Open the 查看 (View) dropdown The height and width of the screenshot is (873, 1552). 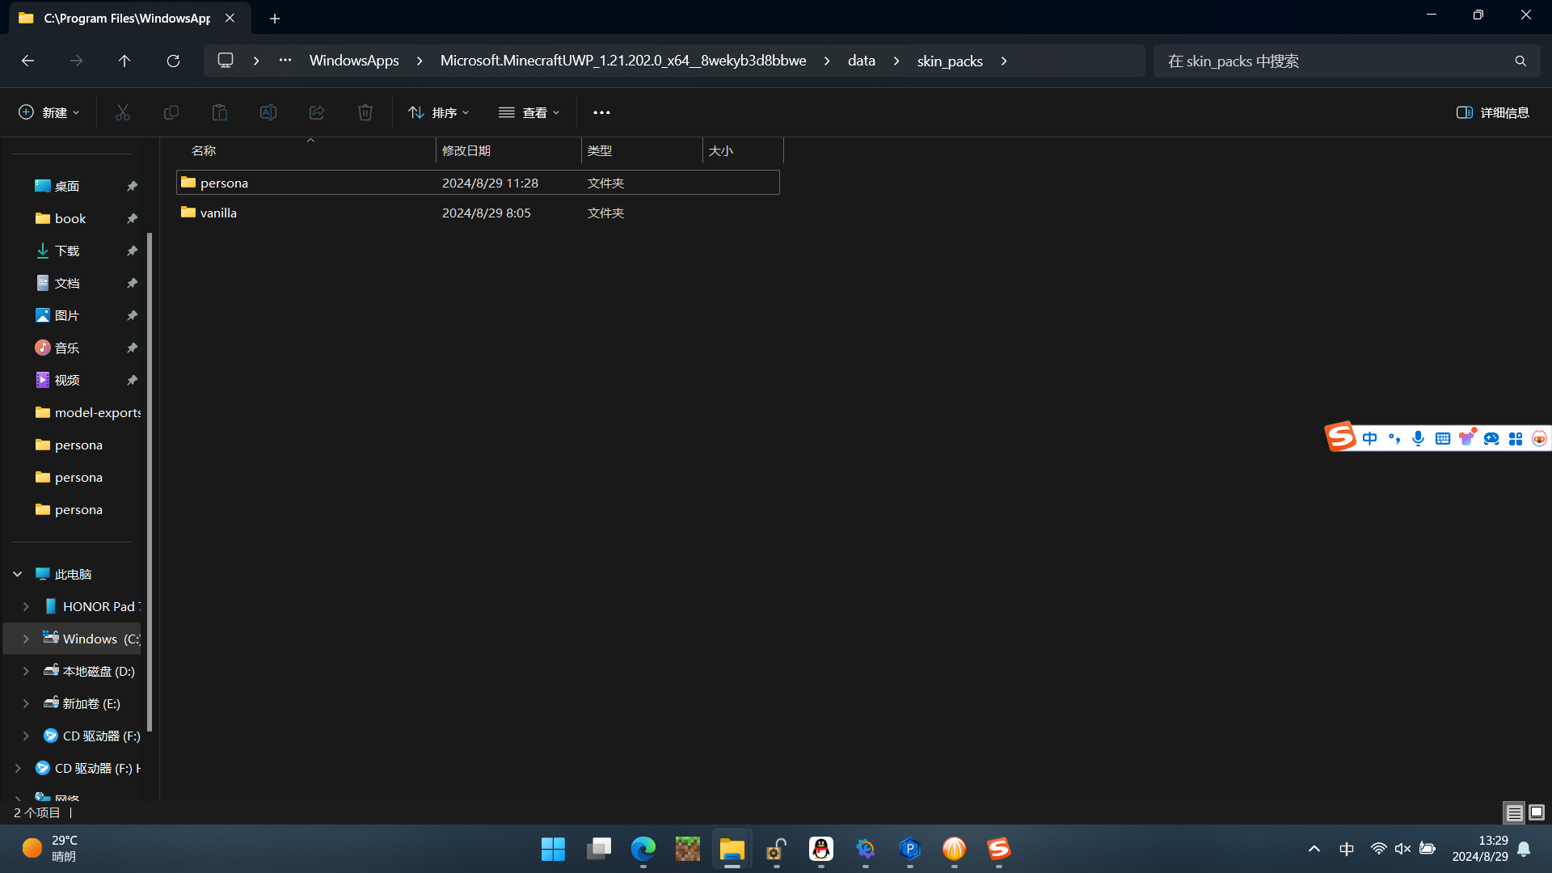click(x=529, y=112)
